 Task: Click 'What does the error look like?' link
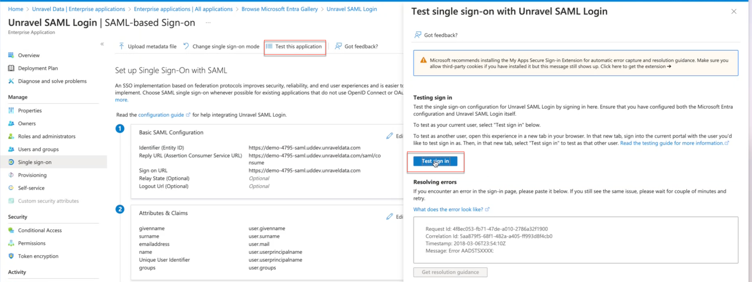click(449, 209)
